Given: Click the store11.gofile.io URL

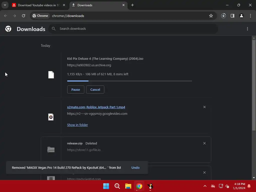Looking at the screenshot, I should pyautogui.click(x=84, y=150).
